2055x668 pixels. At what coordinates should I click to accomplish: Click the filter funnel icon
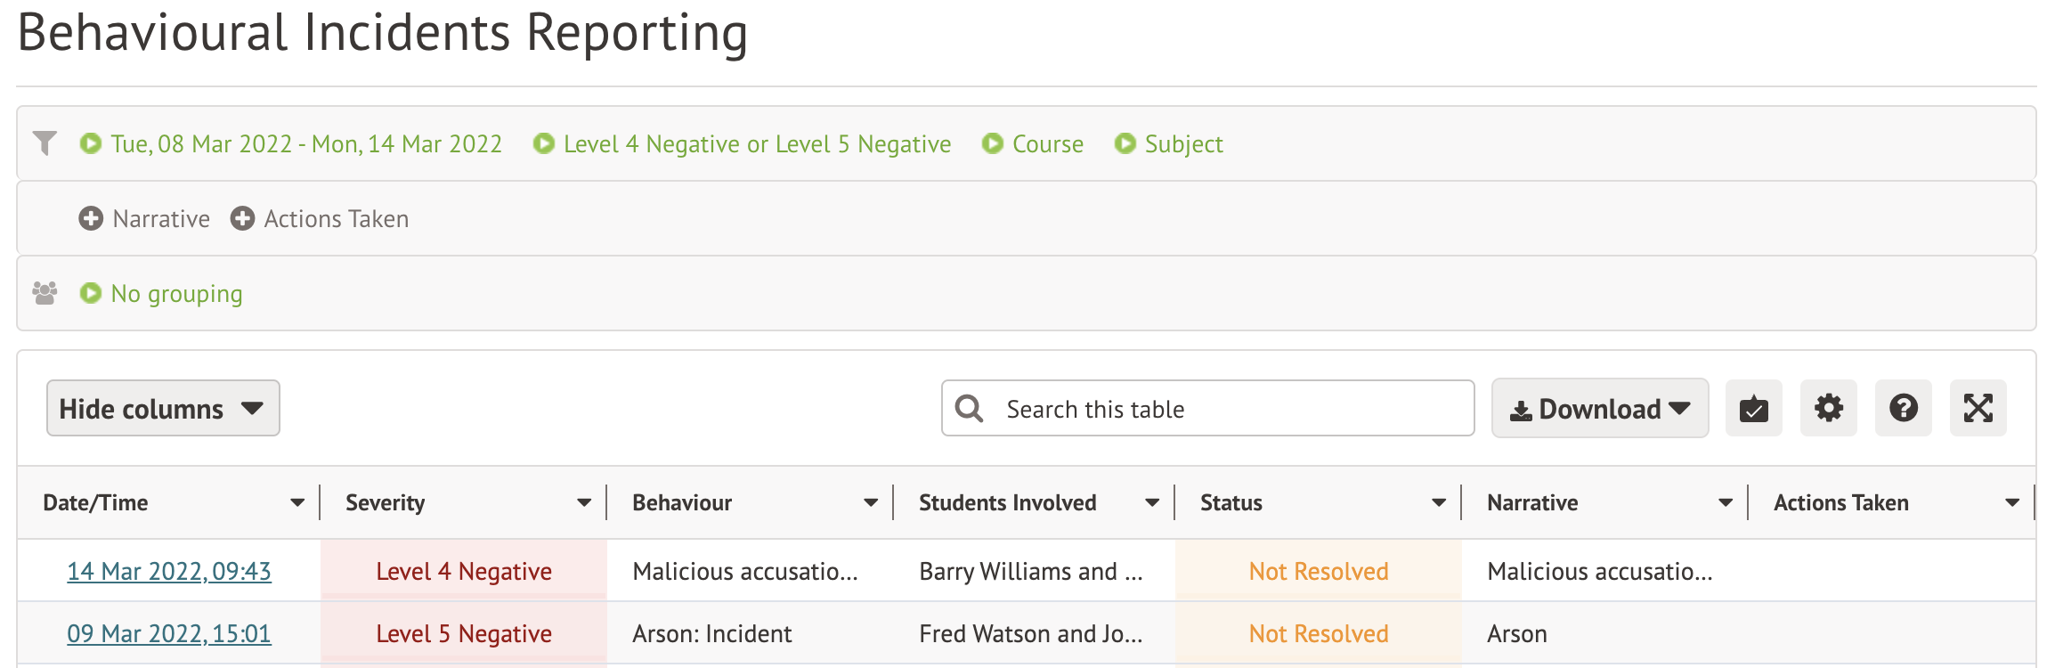(x=45, y=143)
